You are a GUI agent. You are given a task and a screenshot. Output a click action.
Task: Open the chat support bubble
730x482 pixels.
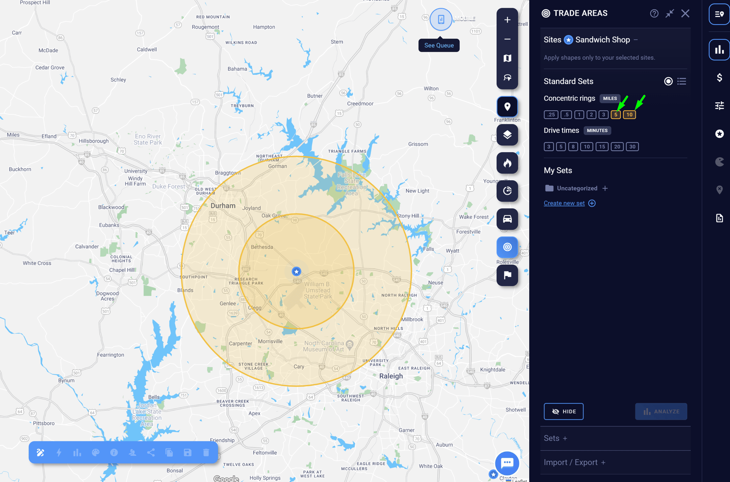click(507, 463)
